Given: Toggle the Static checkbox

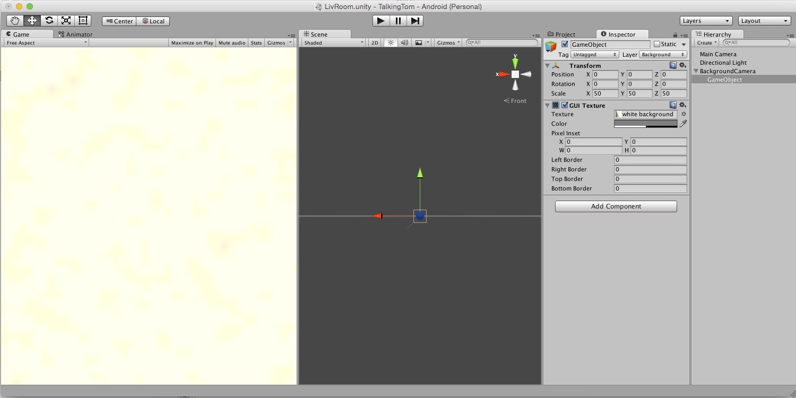Looking at the screenshot, I should pyautogui.click(x=657, y=45).
